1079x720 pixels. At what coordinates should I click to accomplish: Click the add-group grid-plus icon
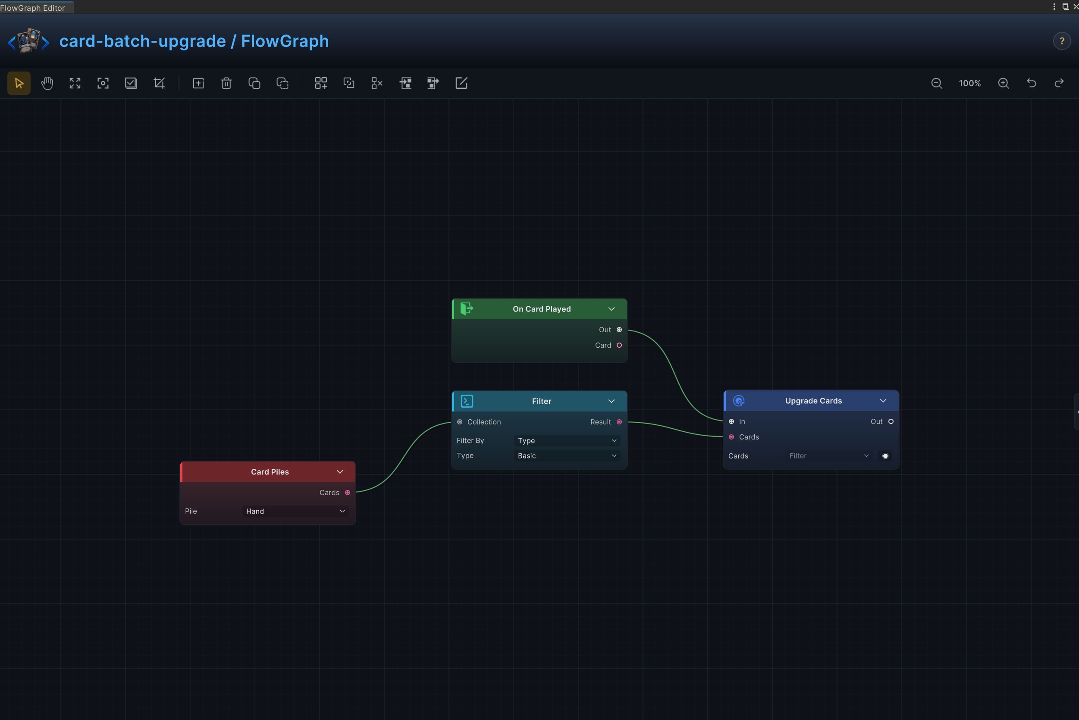tap(321, 83)
